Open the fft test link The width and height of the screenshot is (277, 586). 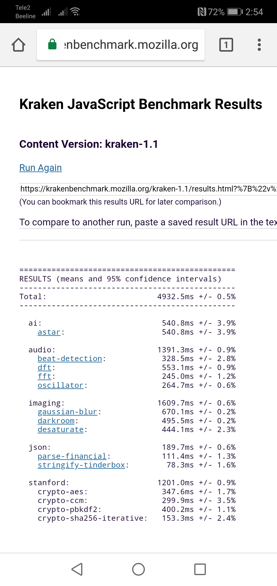pos(44,376)
